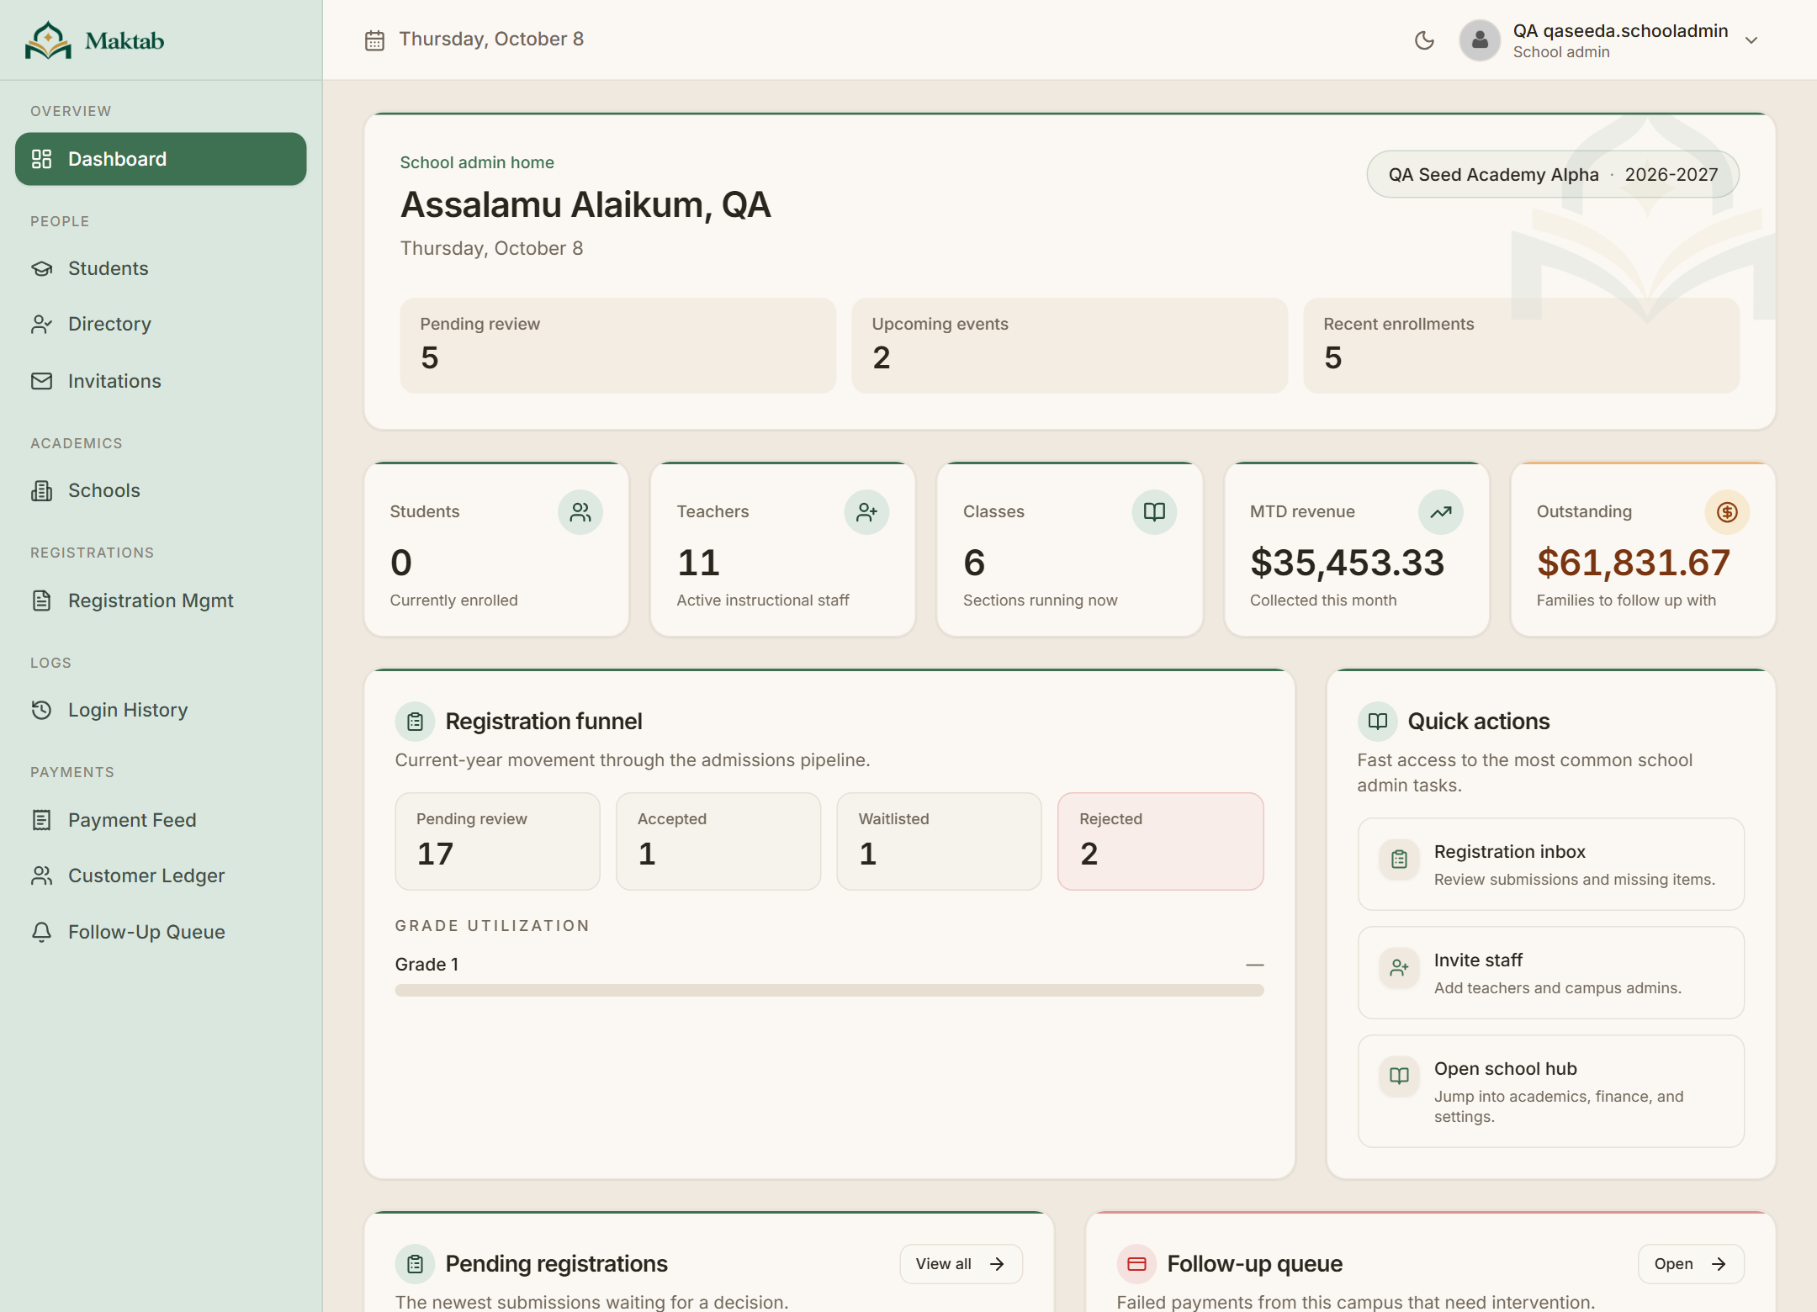The width and height of the screenshot is (1817, 1312).
Task: Open the Dashboard sidebar item
Action: click(161, 159)
